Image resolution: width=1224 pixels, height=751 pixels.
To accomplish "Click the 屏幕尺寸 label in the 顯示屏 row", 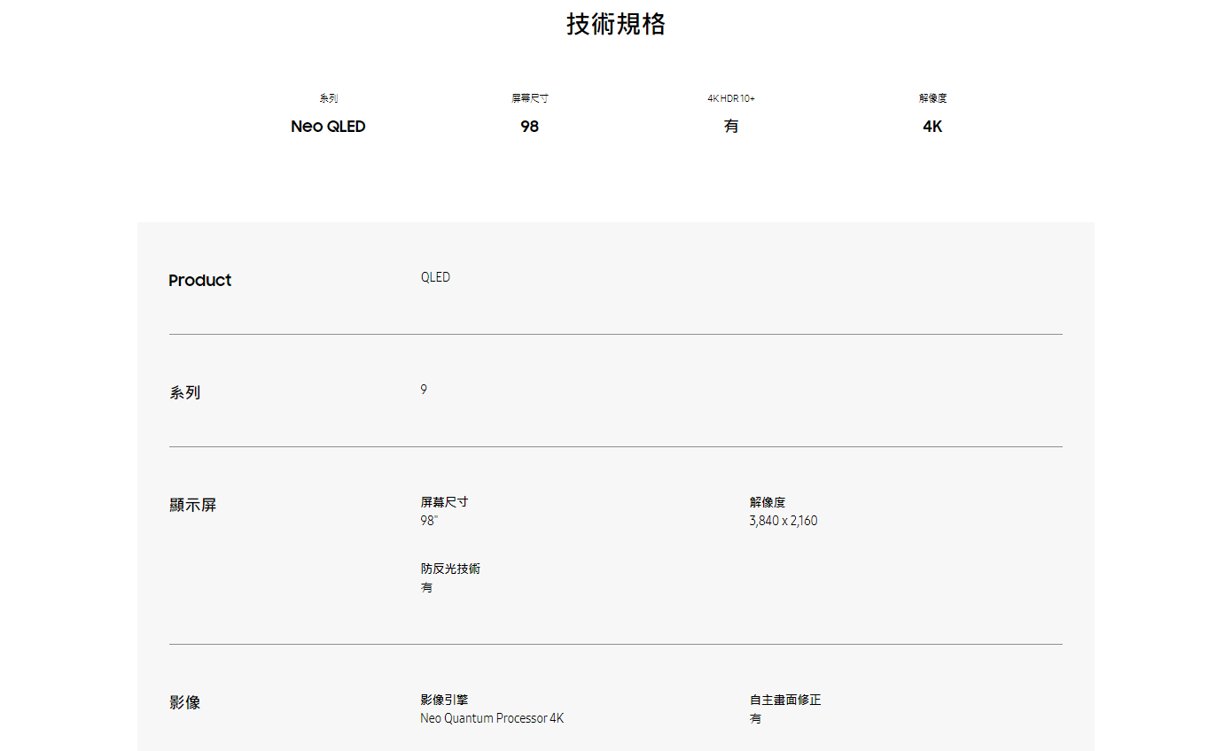I will [444, 502].
